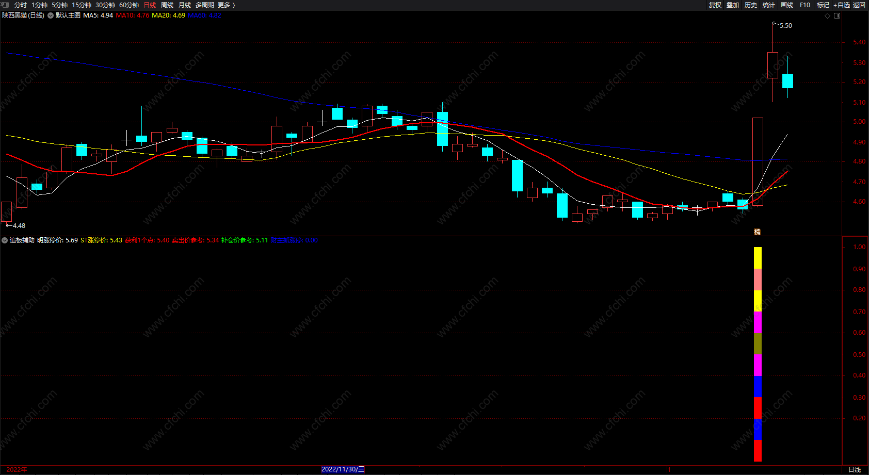Click the MA5: 4.94 label
Image resolution: width=869 pixels, height=475 pixels.
pos(98,15)
